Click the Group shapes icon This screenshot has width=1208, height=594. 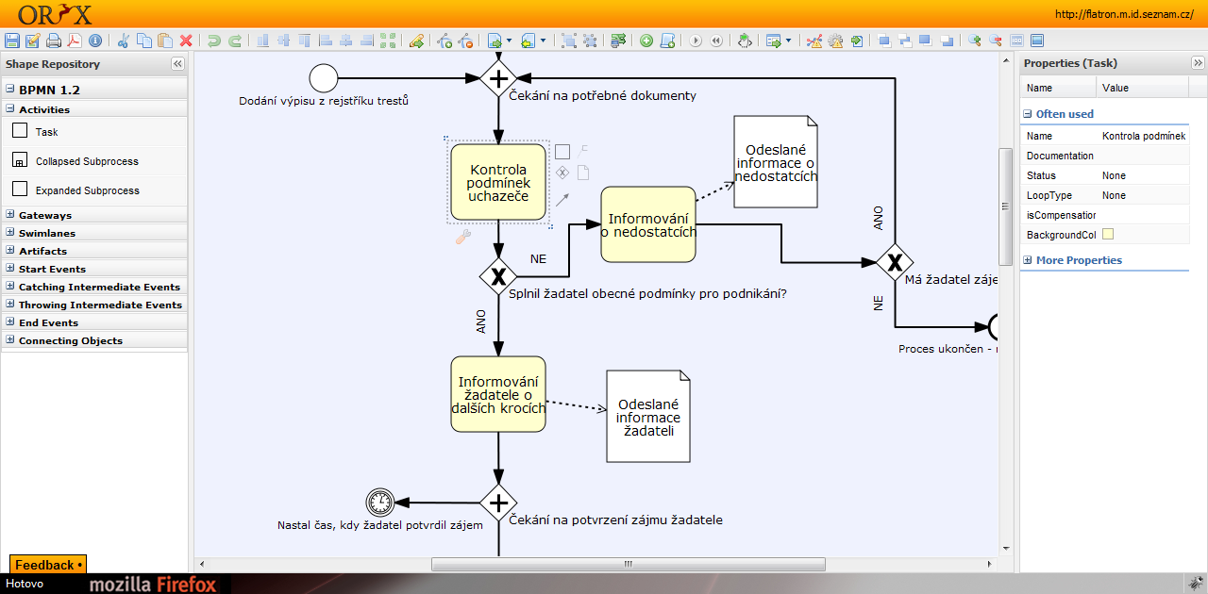[x=569, y=41]
